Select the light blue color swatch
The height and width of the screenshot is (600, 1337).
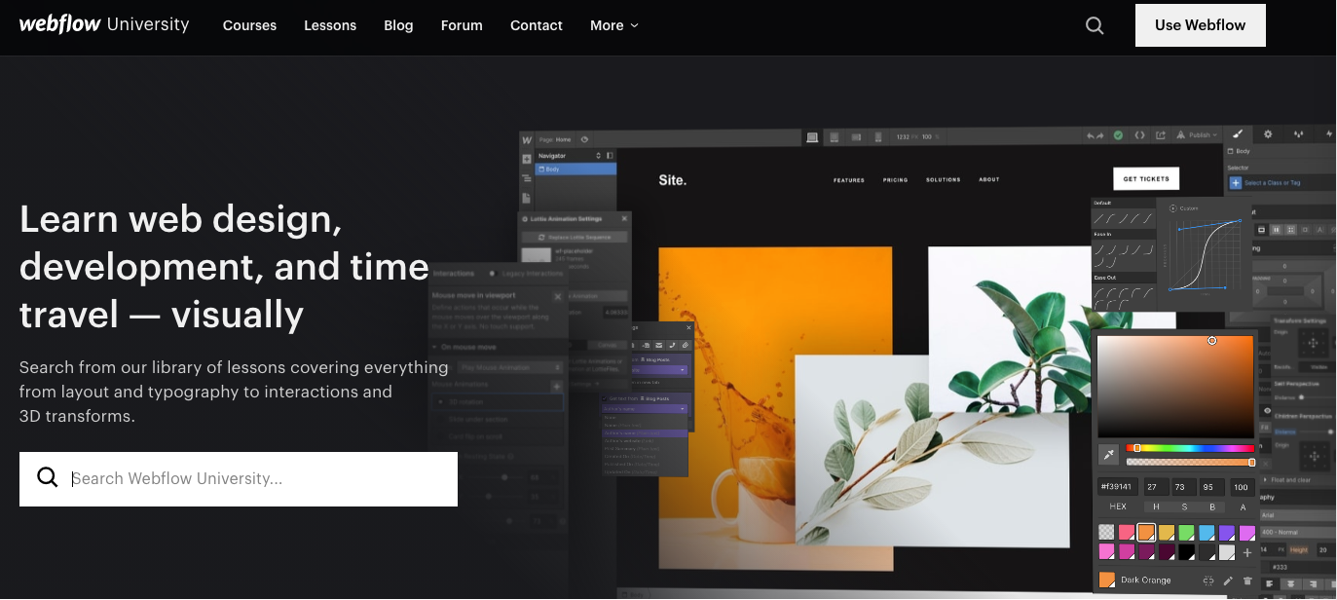[1207, 533]
